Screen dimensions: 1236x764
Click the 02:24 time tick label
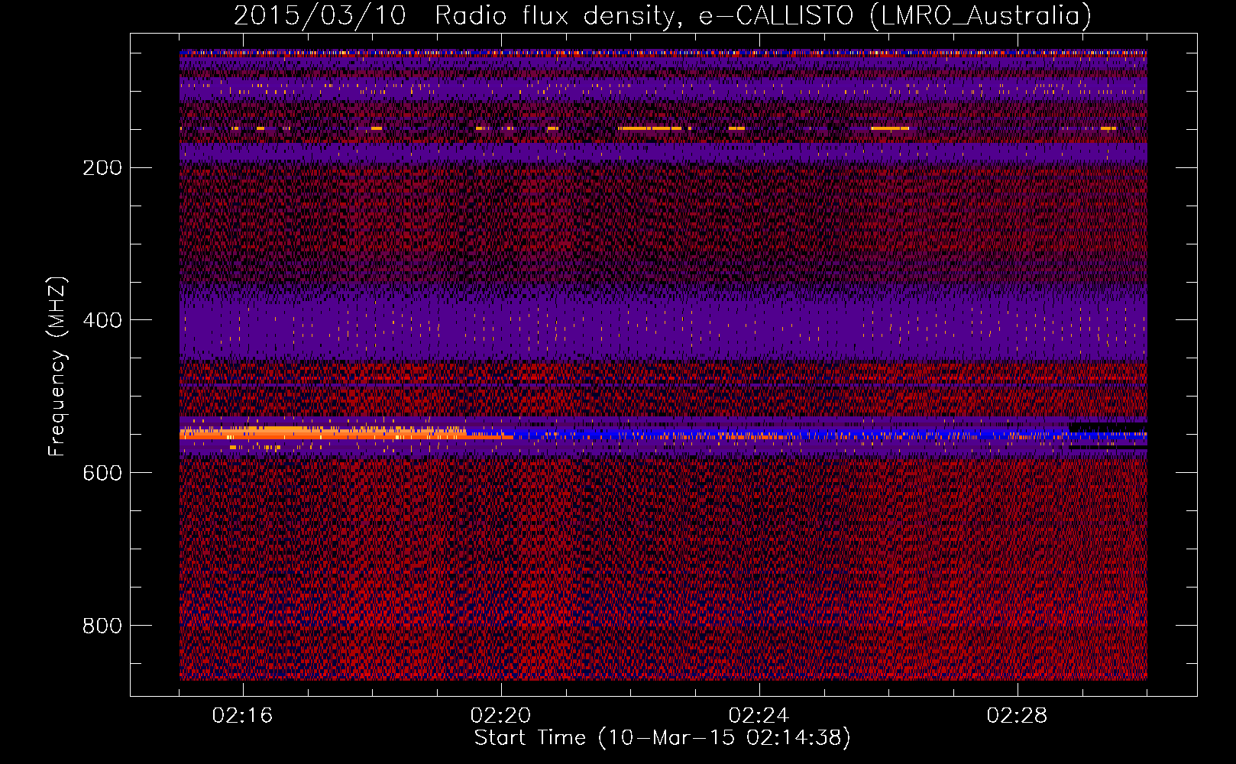(x=759, y=716)
